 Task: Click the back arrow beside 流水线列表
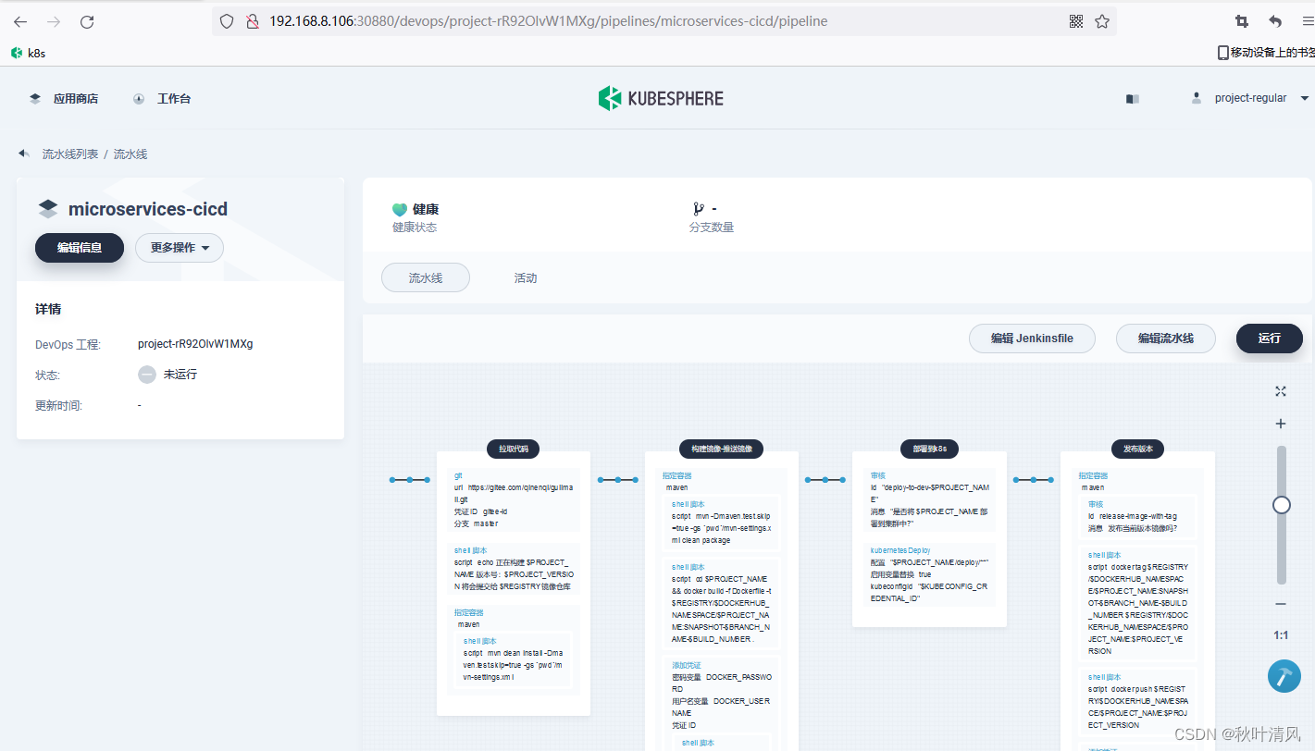coord(23,154)
